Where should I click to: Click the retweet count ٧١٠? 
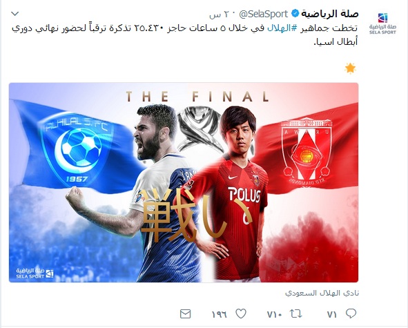pos(274,314)
